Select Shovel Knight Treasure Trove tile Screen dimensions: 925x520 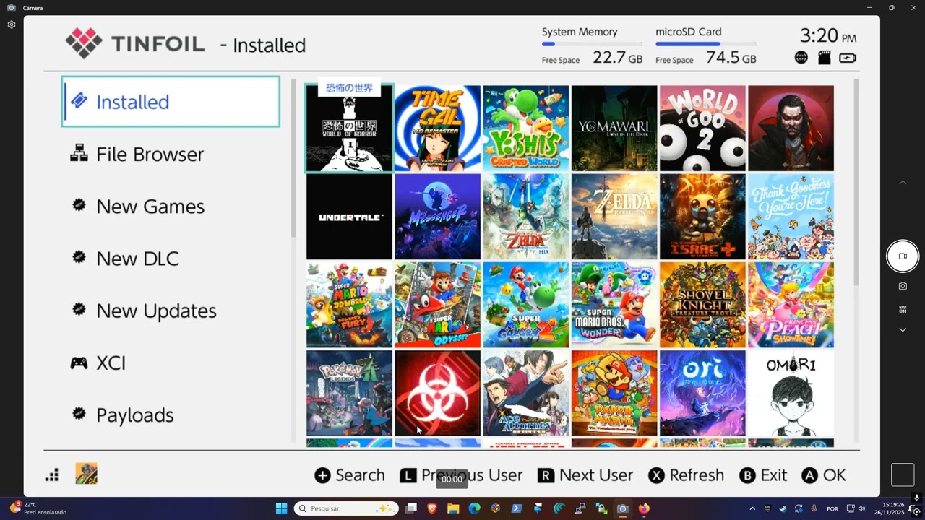point(702,305)
